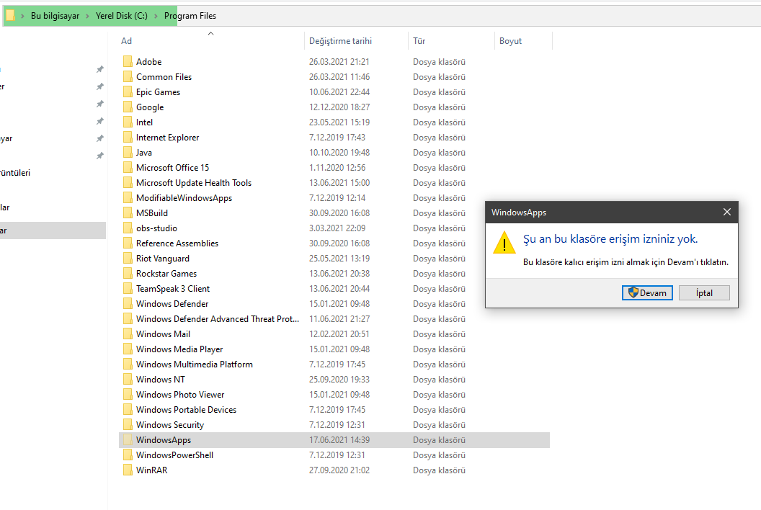Click the Windows Mail folder icon
761x510 pixels.
point(128,334)
